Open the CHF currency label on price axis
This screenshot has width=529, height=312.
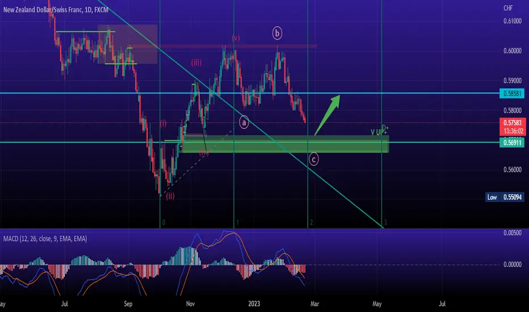coord(508,8)
